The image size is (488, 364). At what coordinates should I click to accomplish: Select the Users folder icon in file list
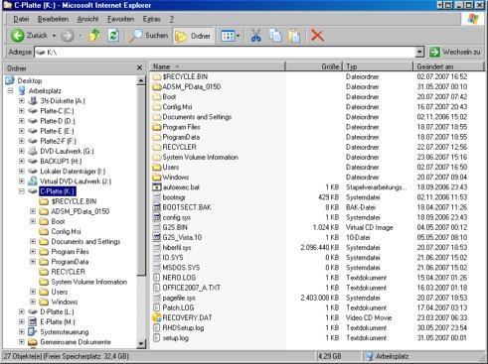tap(156, 167)
